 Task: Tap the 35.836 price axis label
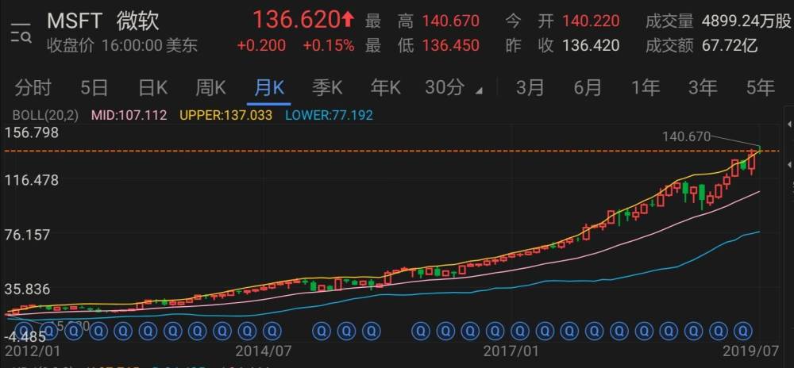[x=28, y=289]
